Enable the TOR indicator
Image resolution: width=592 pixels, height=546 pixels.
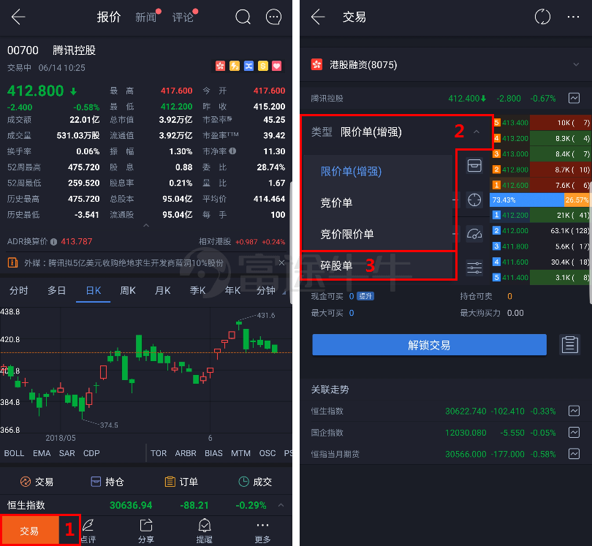coord(159,453)
